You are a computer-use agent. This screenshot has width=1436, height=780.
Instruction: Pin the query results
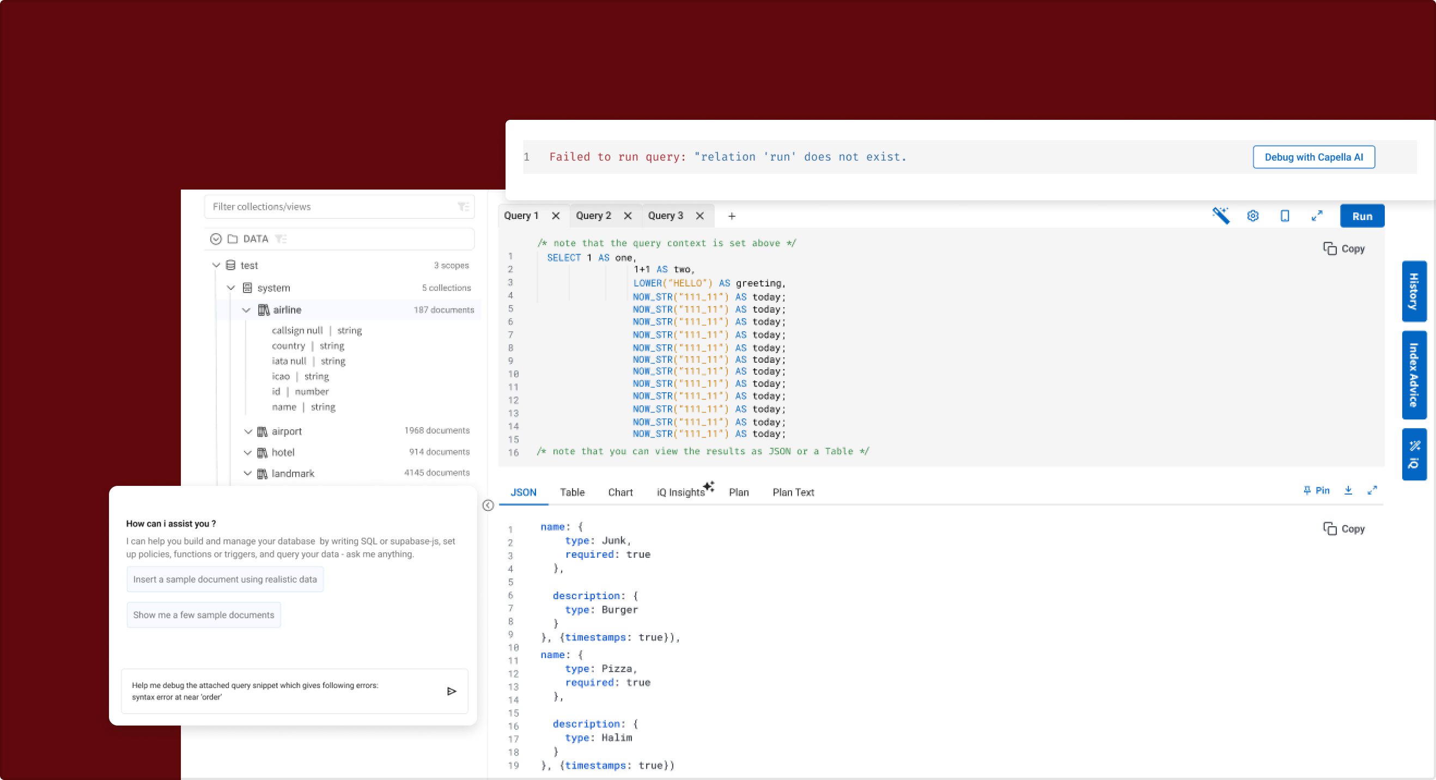point(1316,491)
